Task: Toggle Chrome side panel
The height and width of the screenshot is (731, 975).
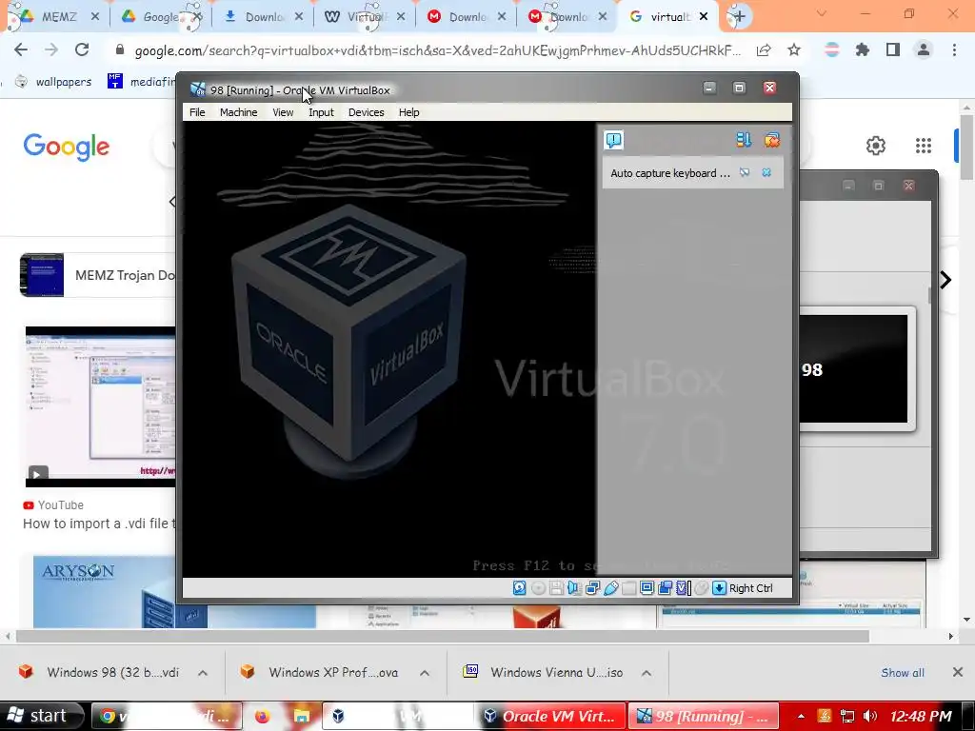Action: pos(893,50)
